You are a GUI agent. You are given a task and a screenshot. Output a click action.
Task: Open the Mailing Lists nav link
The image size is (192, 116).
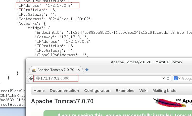[x=164, y=91]
